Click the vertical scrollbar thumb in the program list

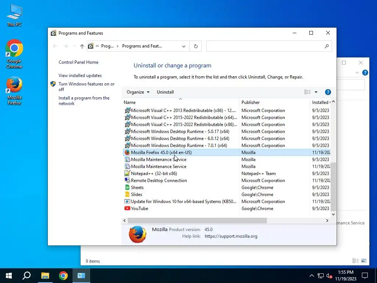pyautogui.click(x=333, y=186)
